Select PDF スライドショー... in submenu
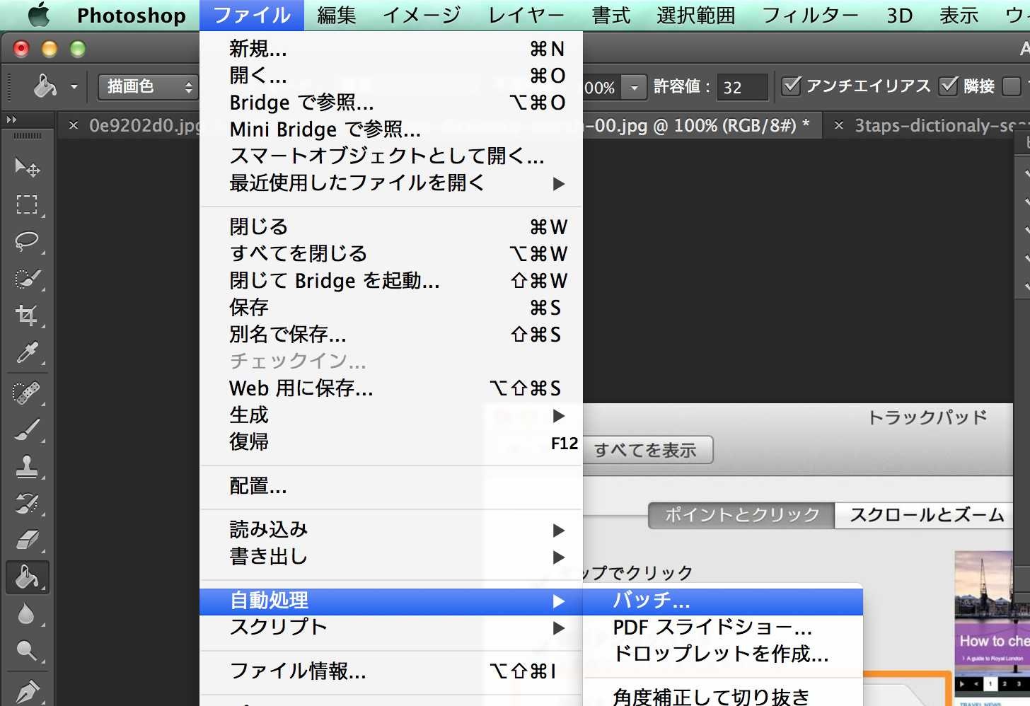This screenshot has width=1030, height=706. click(723, 628)
